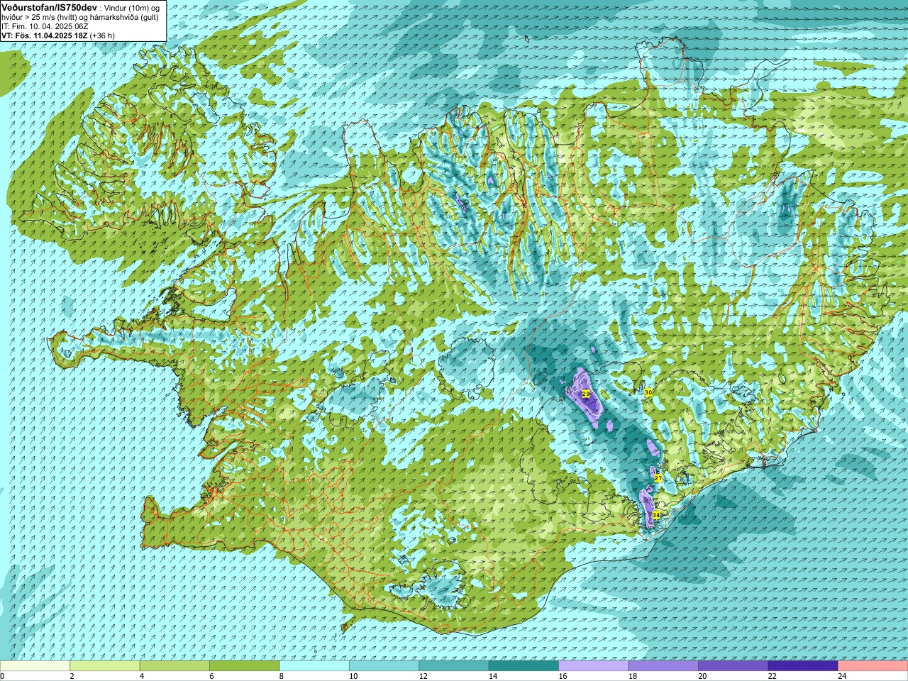The image size is (908, 681).
Task: Click the 'hviður > 25 m/s' description line
Action: tap(80, 16)
